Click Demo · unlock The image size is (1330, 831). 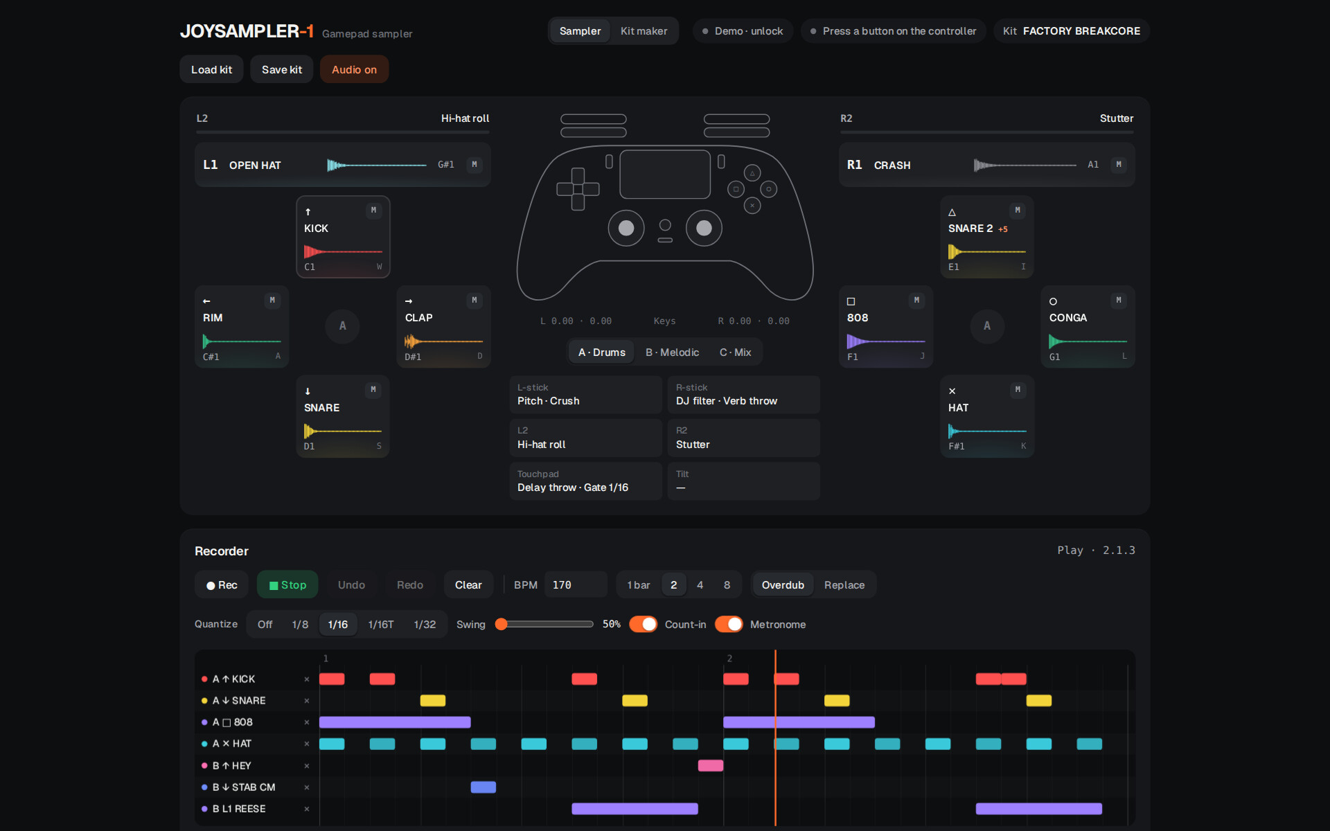743,31
